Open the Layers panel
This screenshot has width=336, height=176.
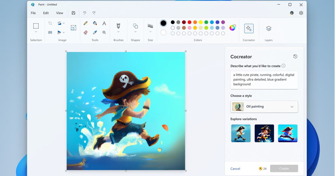point(269,28)
